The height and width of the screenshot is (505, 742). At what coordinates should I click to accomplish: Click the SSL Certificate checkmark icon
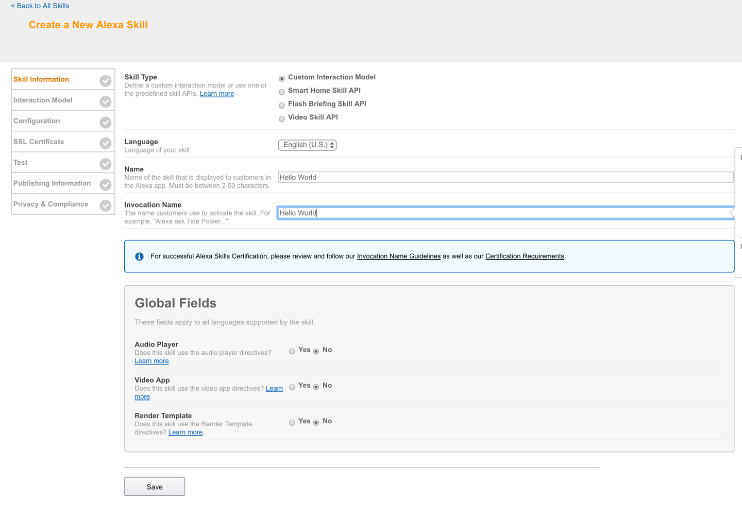[x=106, y=143]
